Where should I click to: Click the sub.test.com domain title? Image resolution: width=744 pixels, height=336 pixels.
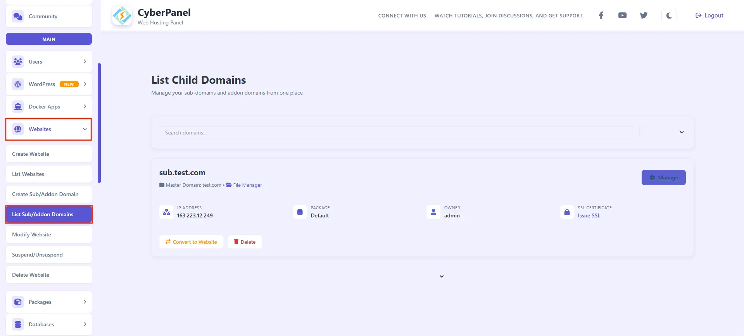[x=182, y=173]
